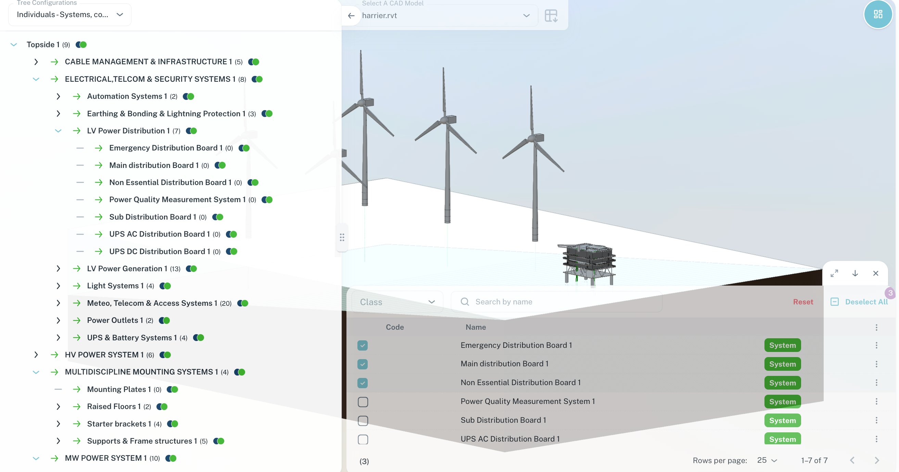This screenshot has width=899, height=472.
Task: Click the downward arrow icon on the table panel
Action: click(855, 273)
